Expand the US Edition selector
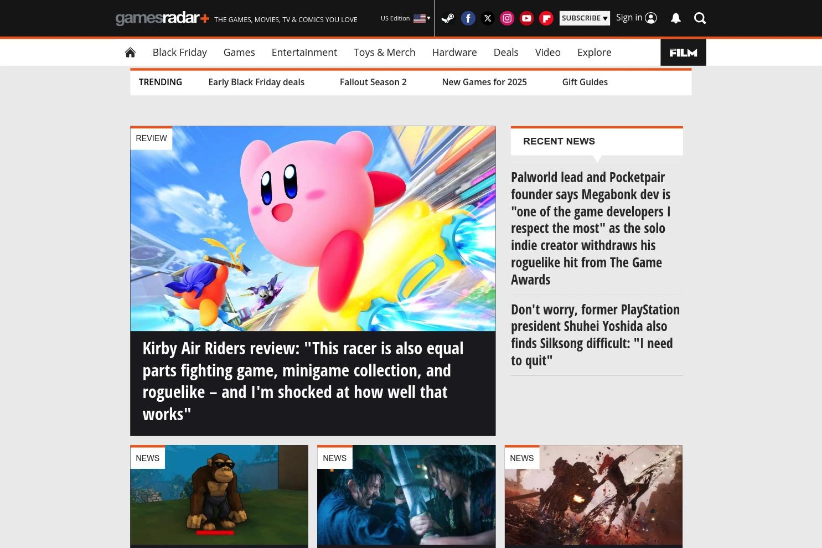 (405, 18)
